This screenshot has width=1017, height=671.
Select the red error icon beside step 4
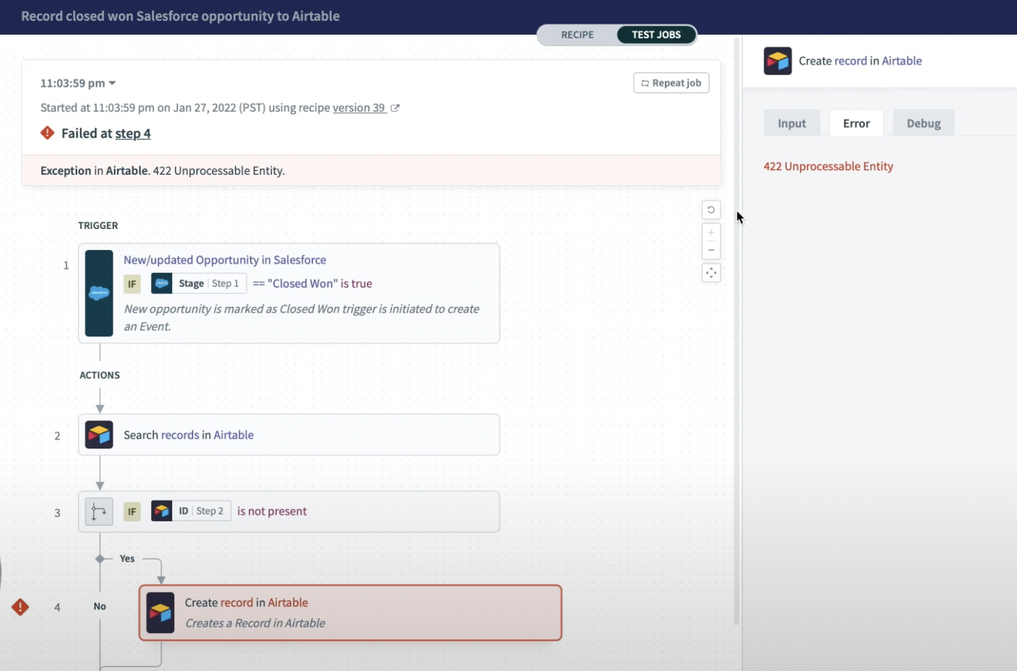[x=20, y=607]
